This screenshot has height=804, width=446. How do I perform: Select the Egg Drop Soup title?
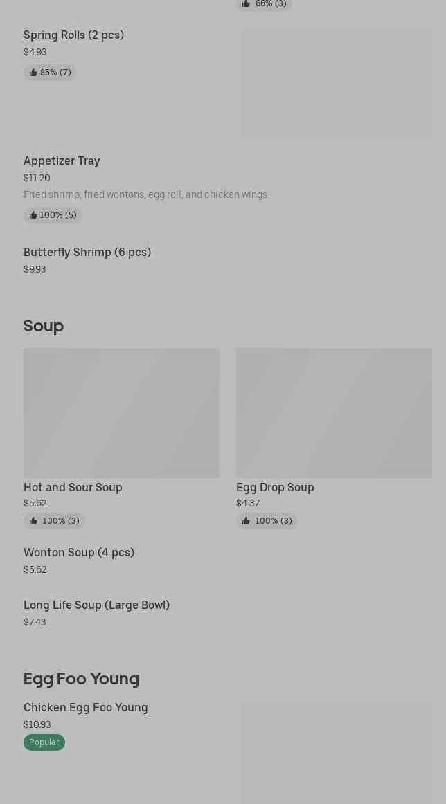[x=275, y=488]
